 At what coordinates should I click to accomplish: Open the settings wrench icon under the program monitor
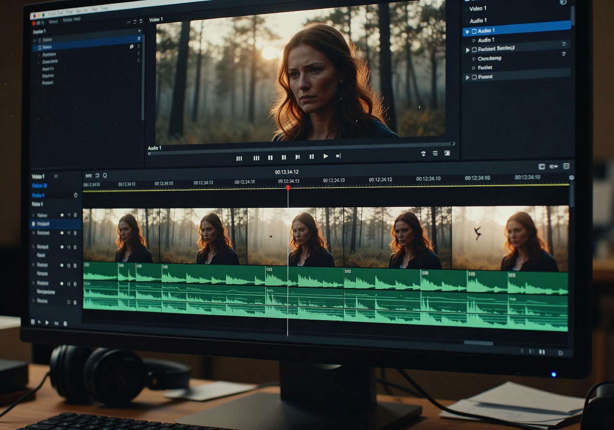click(423, 154)
